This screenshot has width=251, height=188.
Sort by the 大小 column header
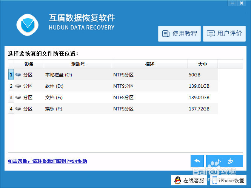tap(202, 64)
